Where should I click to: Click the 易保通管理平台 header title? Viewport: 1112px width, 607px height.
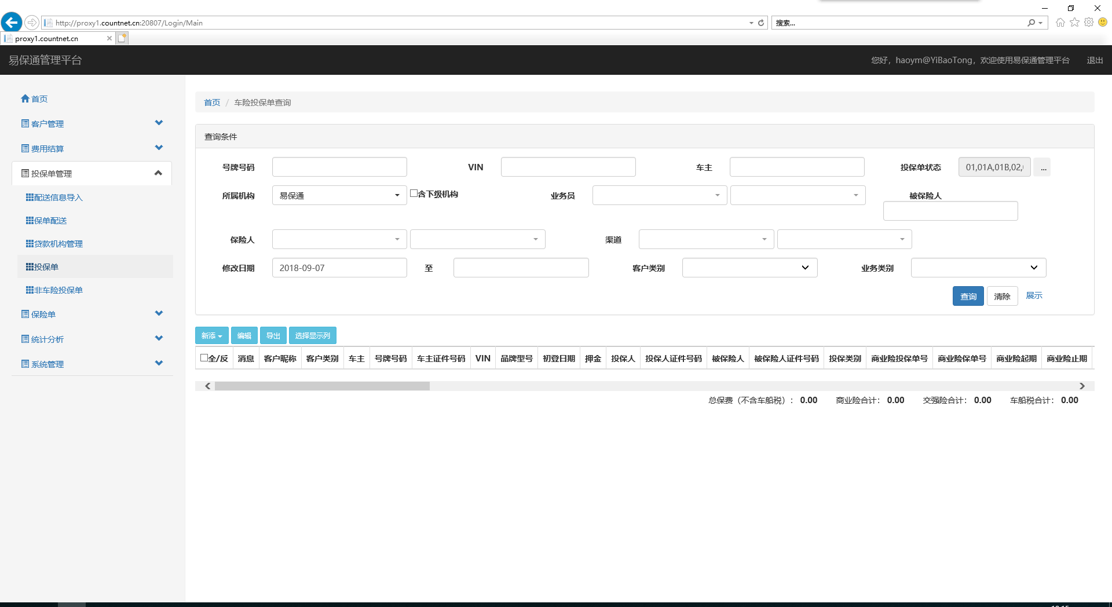[45, 60]
